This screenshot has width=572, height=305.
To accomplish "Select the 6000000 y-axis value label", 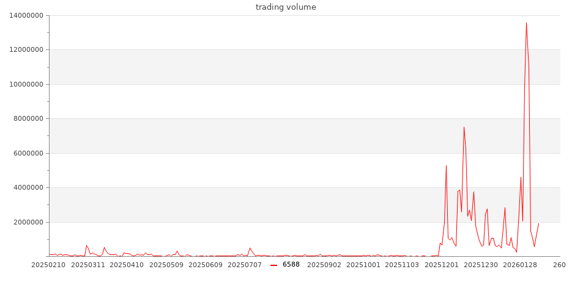I will point(28,153).
